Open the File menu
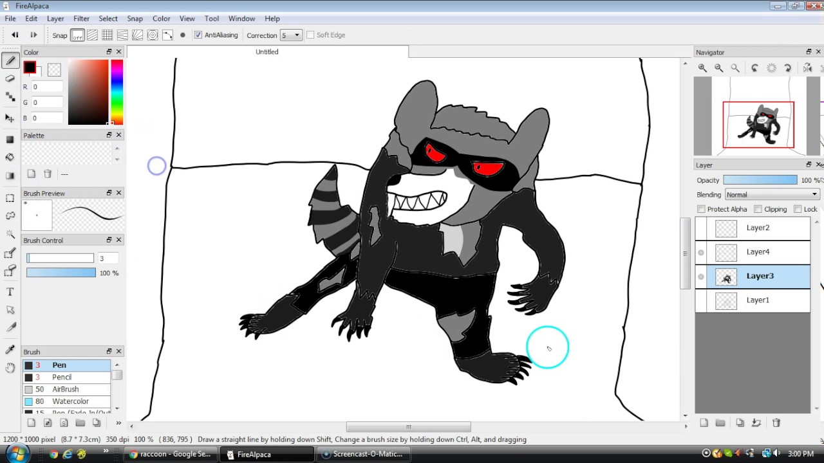Screen dimensions: 824x463 tap(10, 19)
